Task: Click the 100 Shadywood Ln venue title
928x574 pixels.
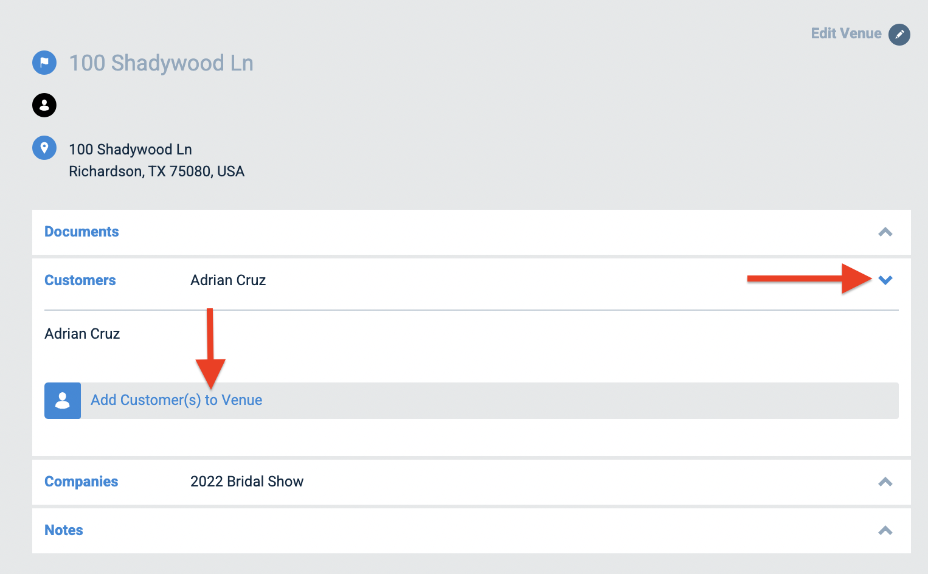Action: click(x=161, y=63)
